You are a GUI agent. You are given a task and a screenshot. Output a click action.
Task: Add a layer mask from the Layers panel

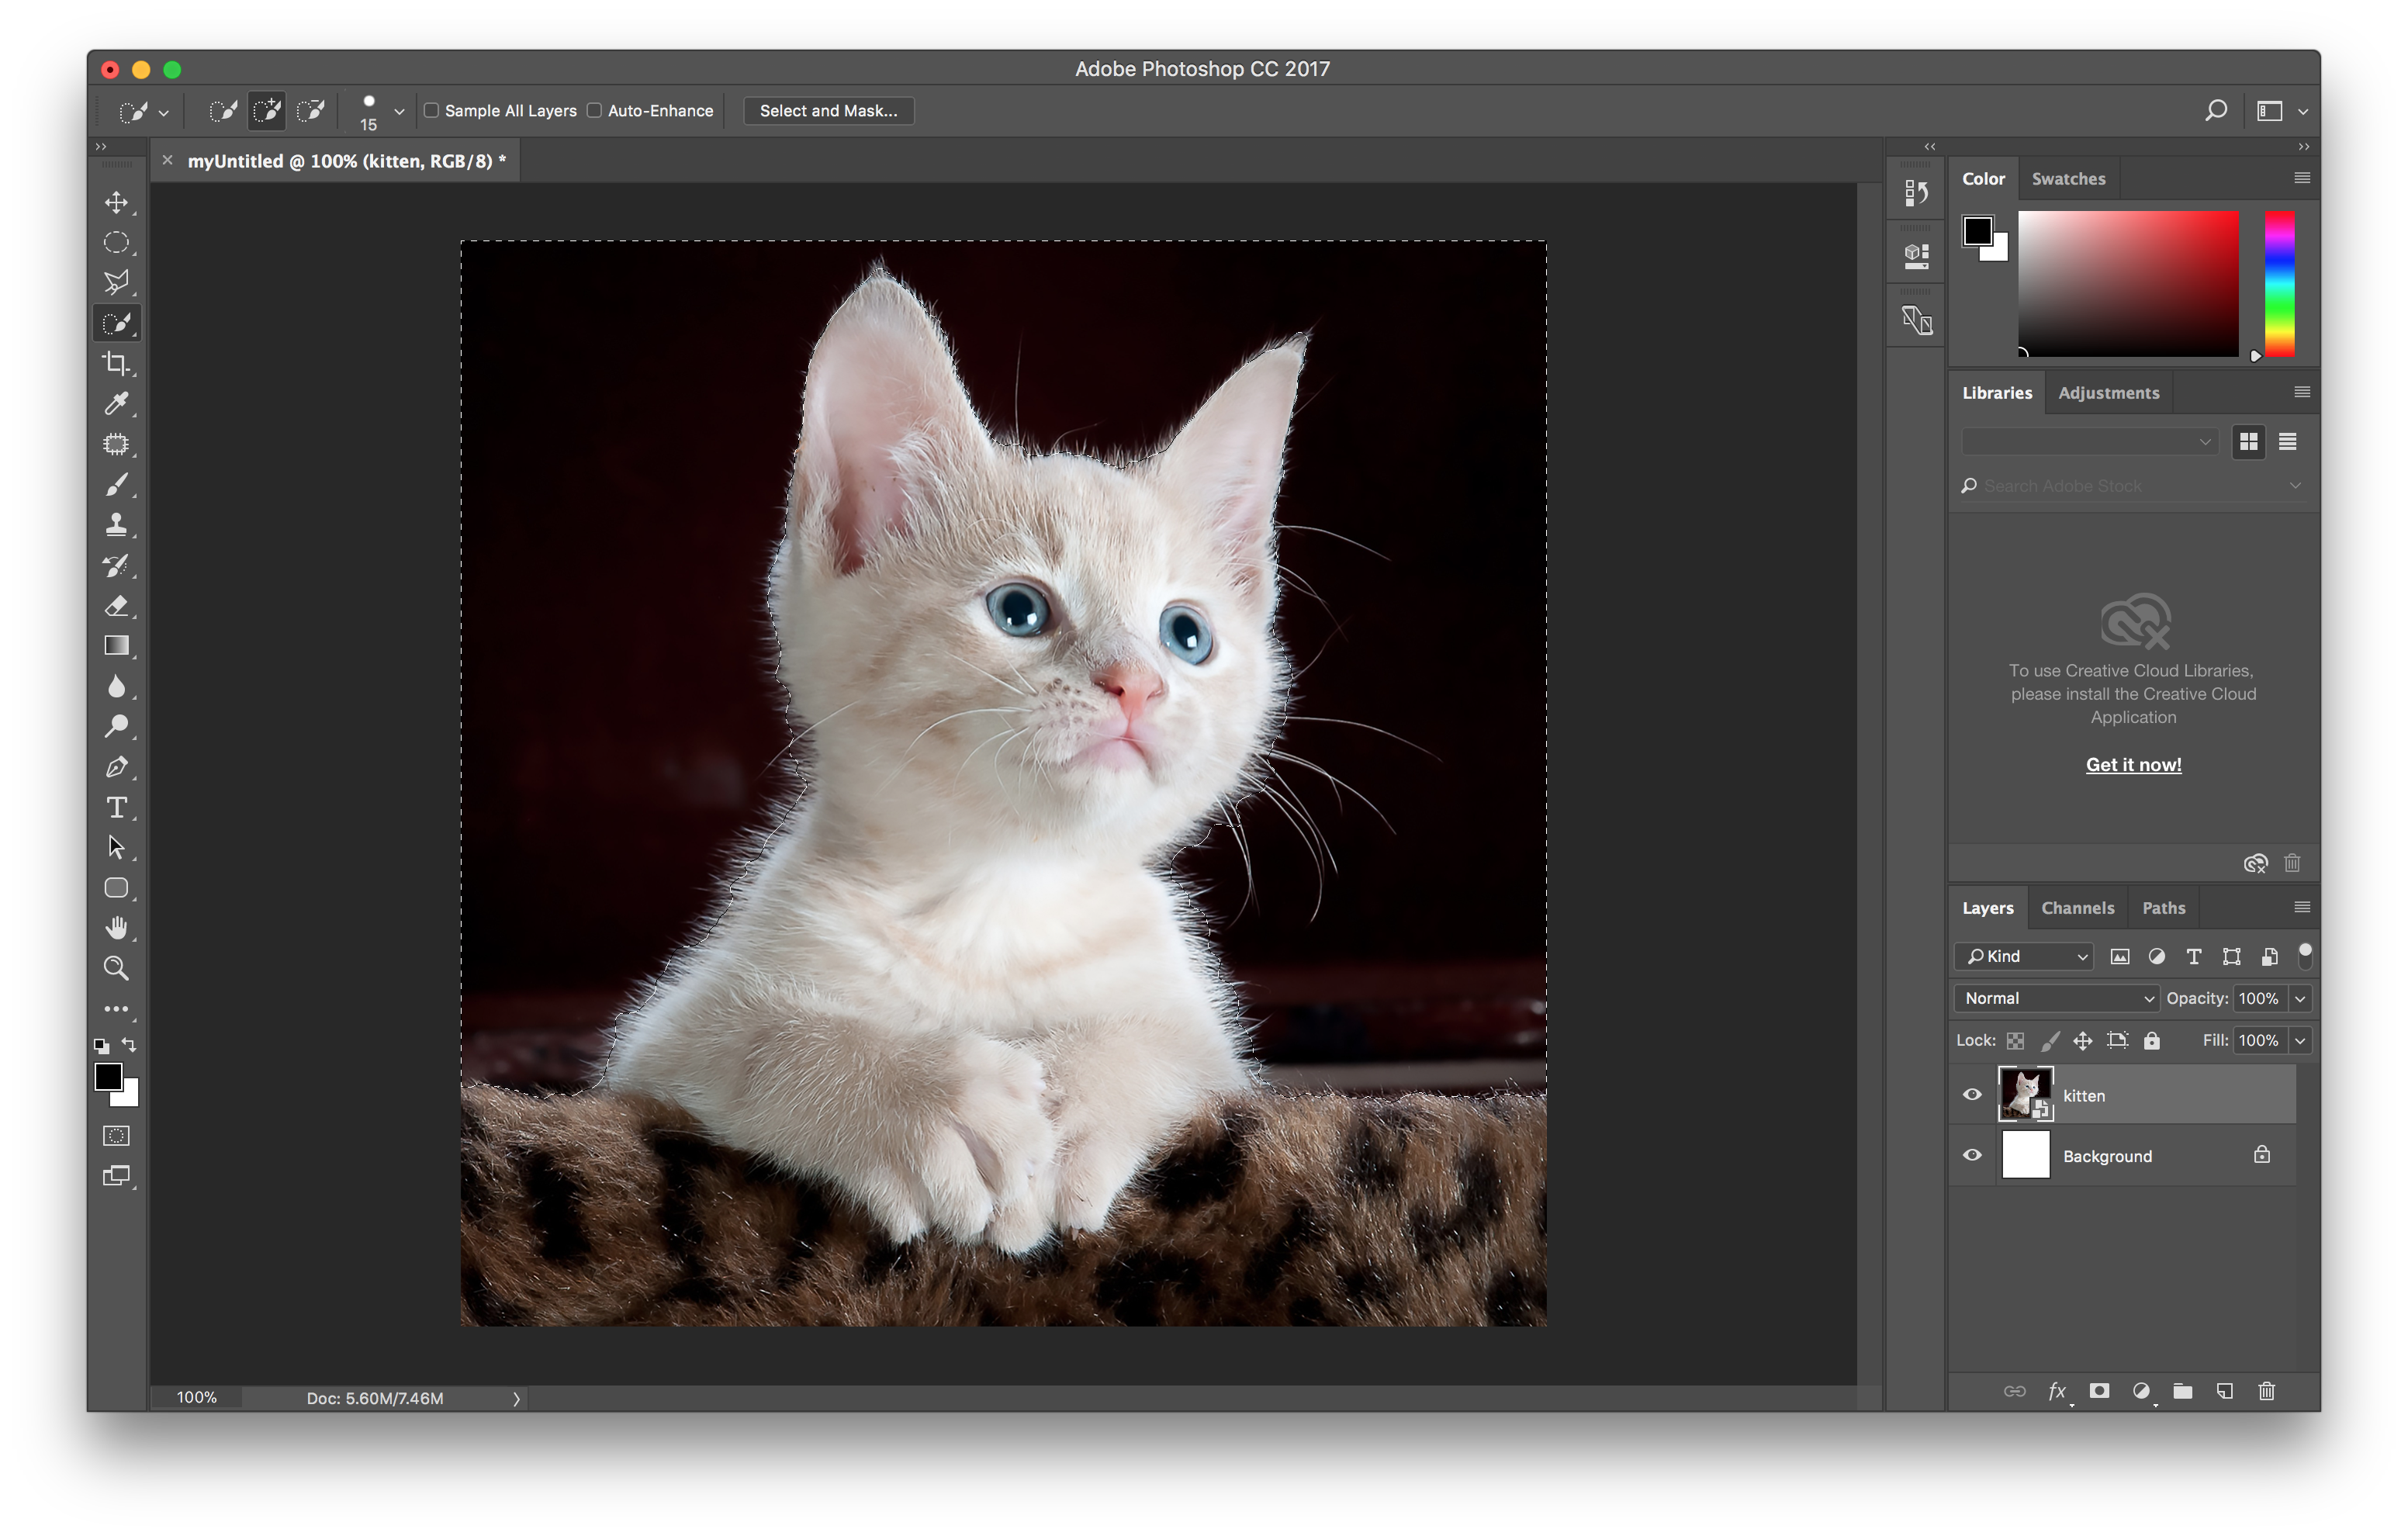pyautogui.click(x=2100, y=1390)
